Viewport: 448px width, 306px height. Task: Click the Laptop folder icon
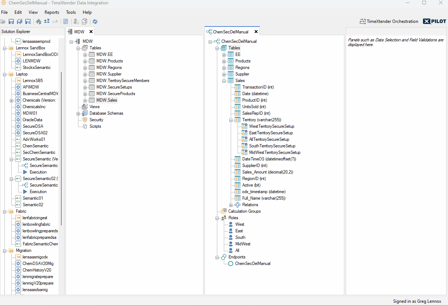[x=11, y=74]
